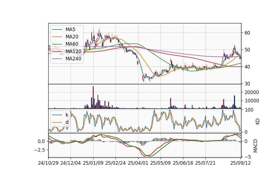268x192 pixels.
Task: Click the purple MA240 line swatch in legend
Action: [x=57, y=59]
